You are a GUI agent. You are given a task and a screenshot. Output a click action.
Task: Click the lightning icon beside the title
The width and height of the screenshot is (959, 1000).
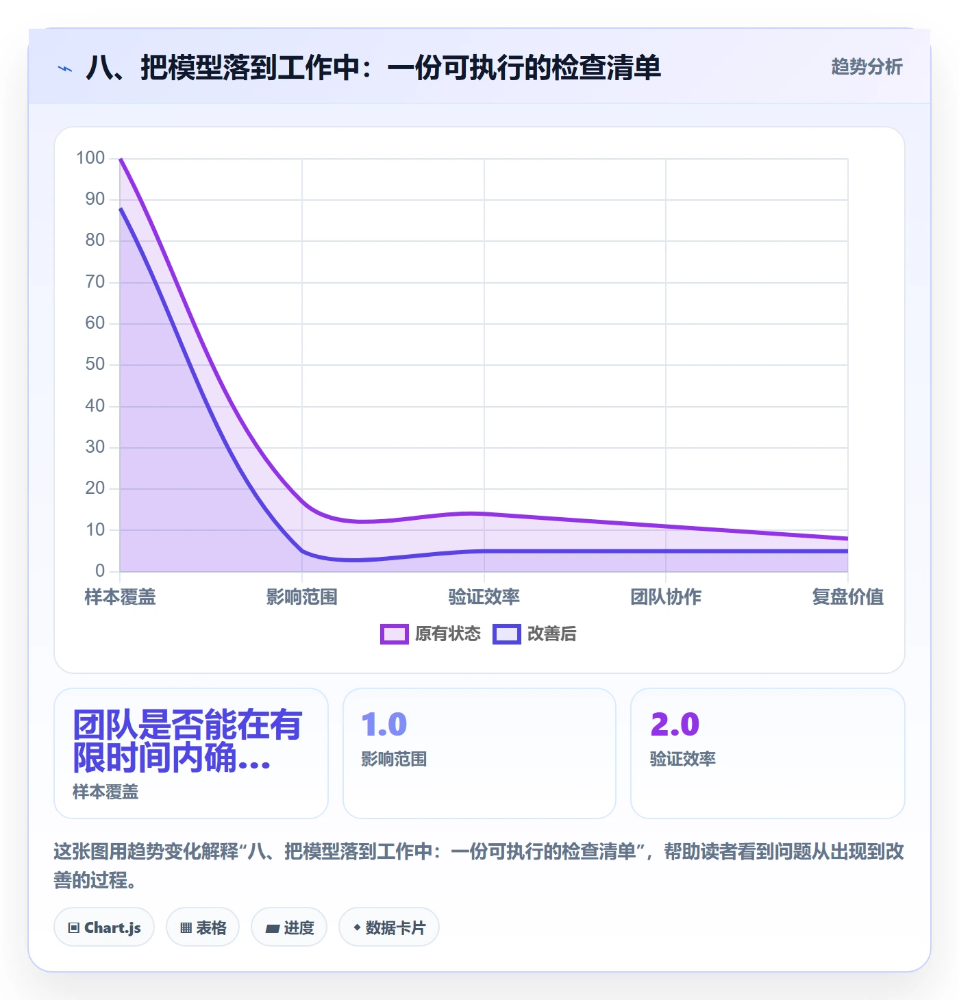(65, 68)
